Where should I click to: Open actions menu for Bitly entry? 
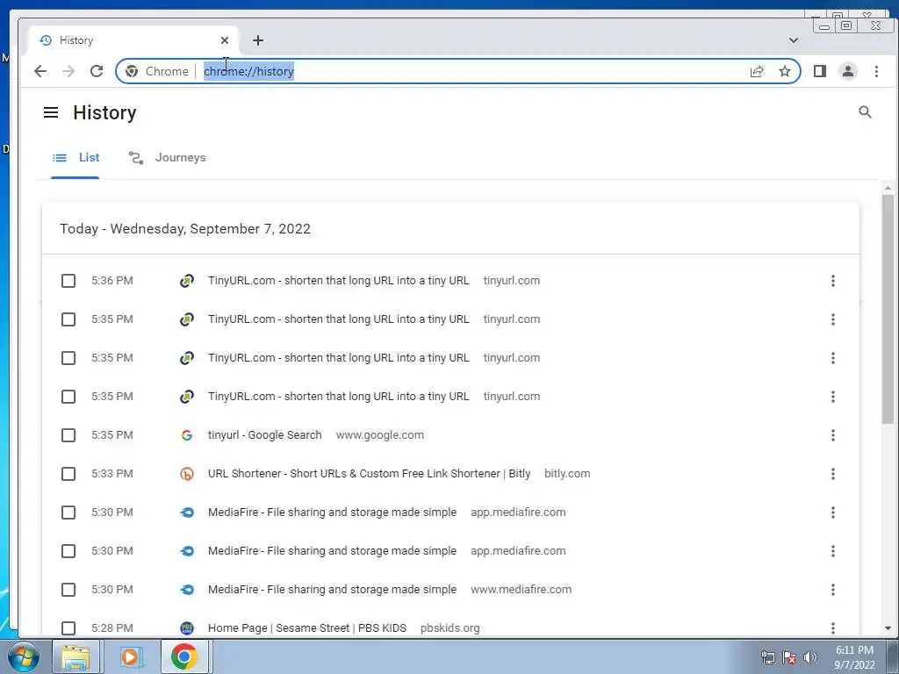[x=833, y=474]
